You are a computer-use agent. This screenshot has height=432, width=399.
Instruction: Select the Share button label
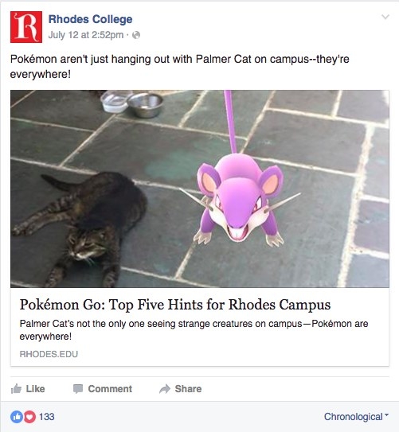188,389
